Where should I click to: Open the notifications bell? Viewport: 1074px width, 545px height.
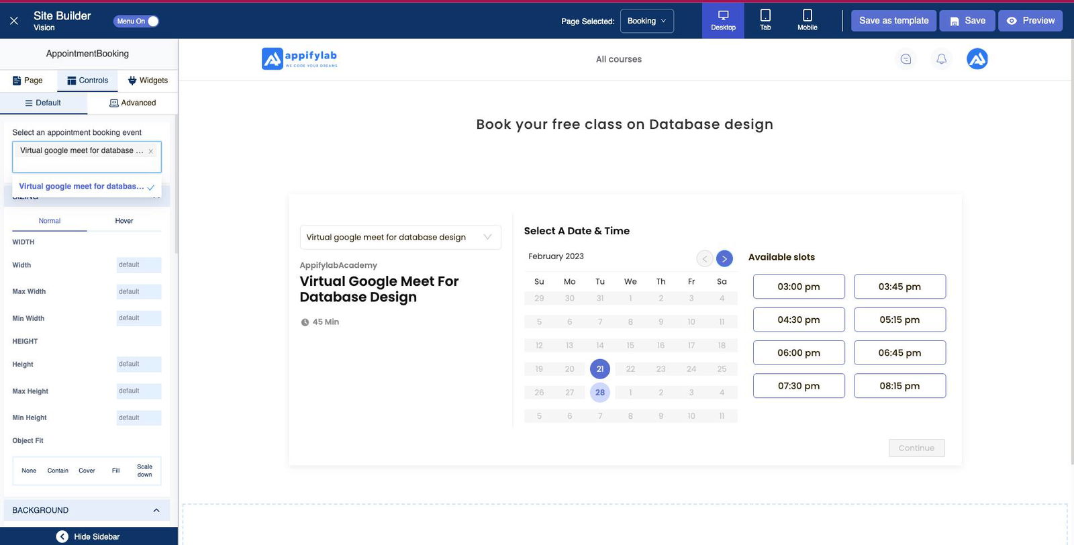[942, 59]
